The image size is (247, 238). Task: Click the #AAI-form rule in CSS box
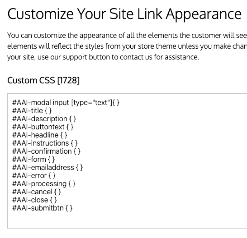(33, 160)
